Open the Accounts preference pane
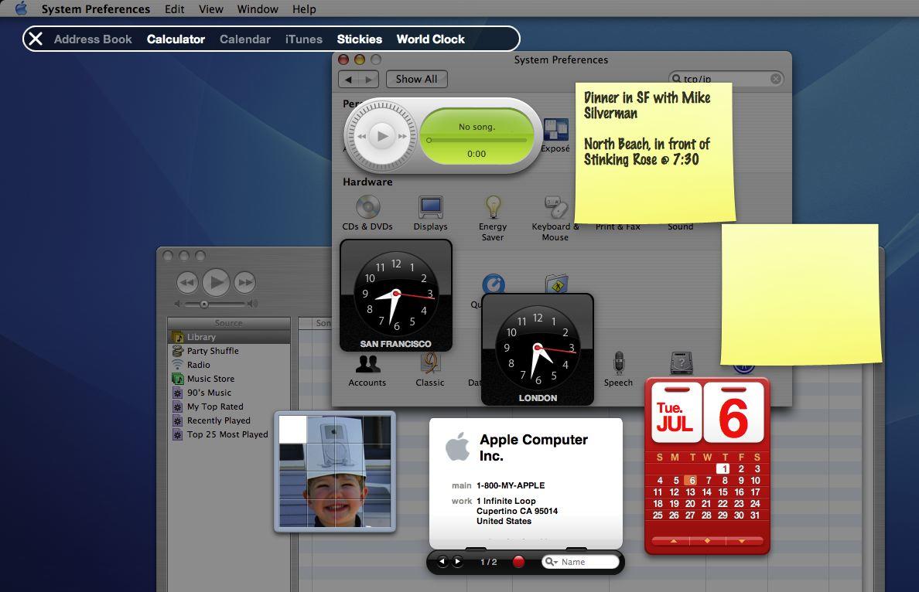This screenshot has width=919, height=592. point(367,371)
